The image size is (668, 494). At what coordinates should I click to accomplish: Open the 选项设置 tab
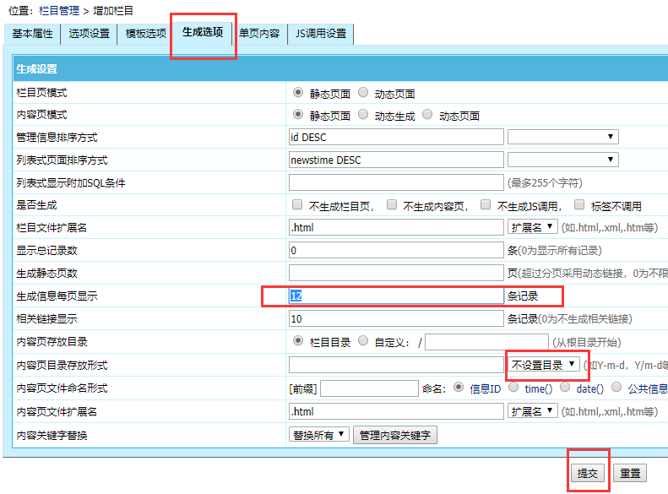pyautogui.click(x=90, y=34)
